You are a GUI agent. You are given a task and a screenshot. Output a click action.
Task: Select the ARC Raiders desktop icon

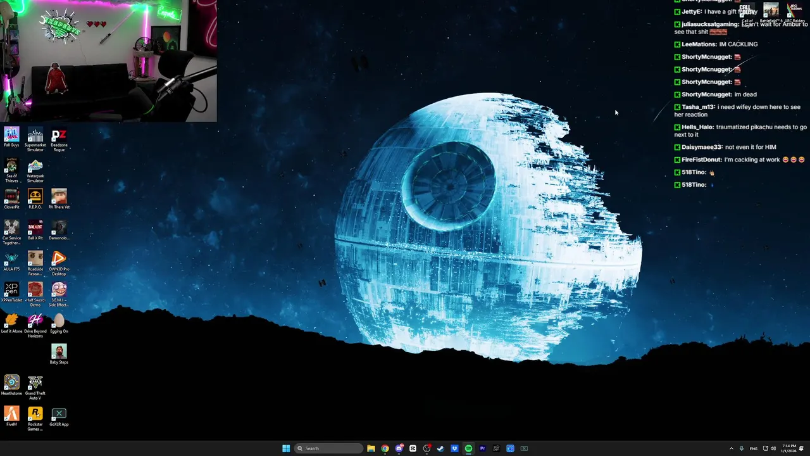point(795,13)
